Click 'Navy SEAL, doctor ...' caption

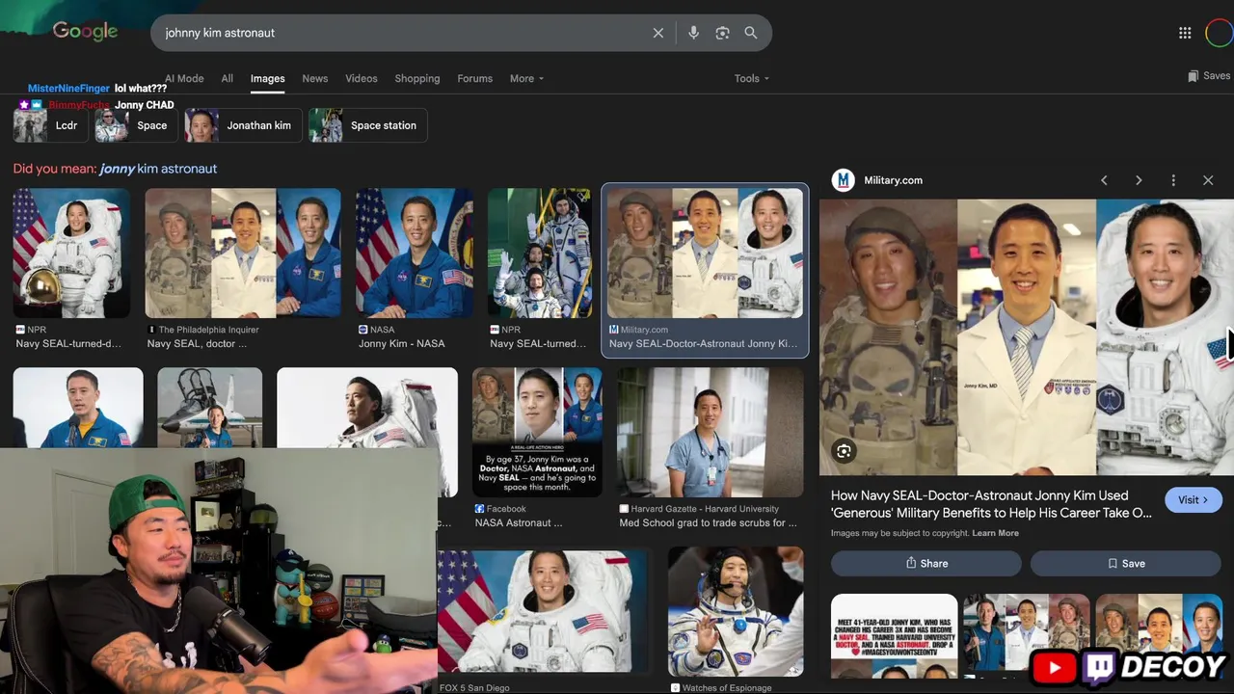click(197, 344)
